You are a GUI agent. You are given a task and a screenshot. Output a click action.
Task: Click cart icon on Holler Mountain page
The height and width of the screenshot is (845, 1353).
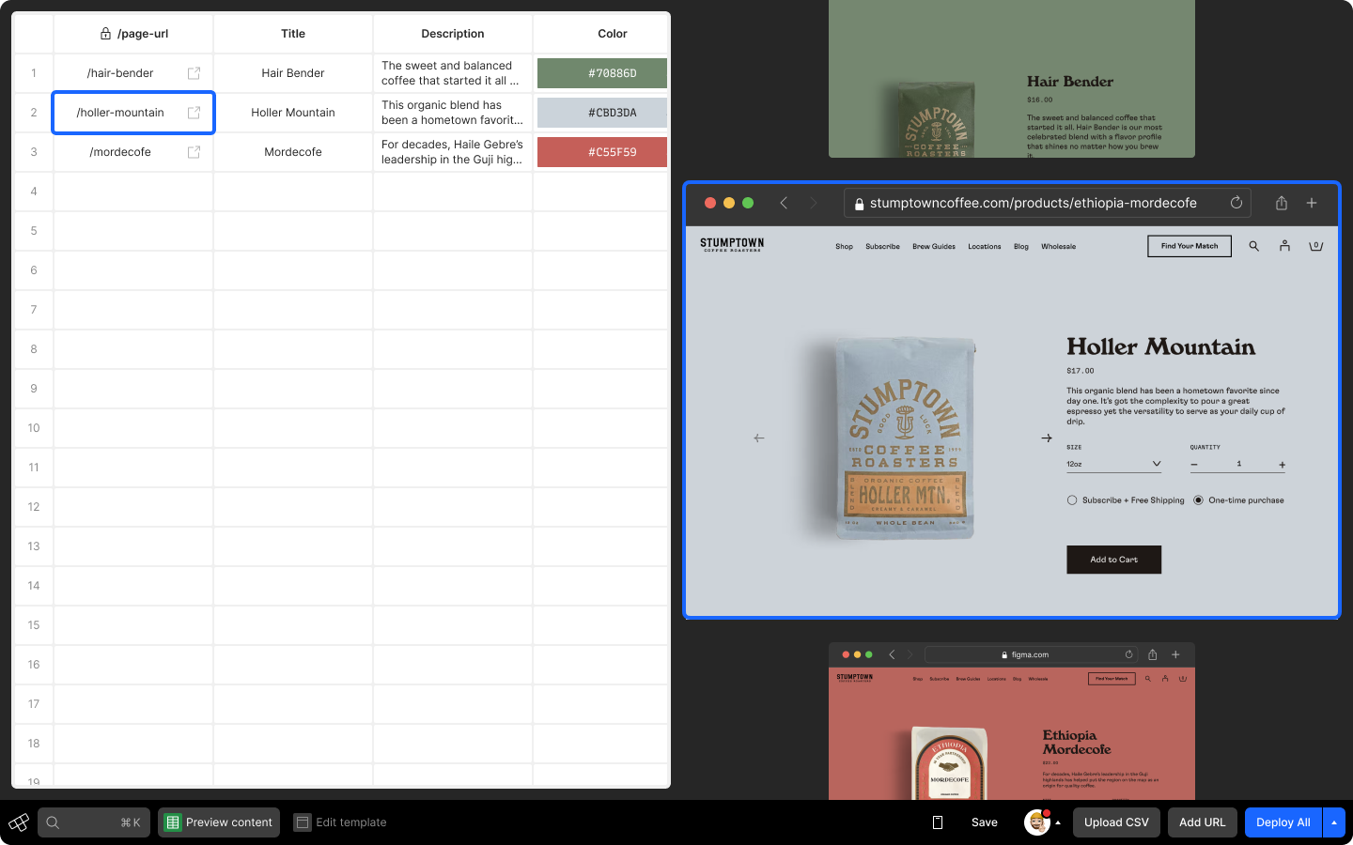click(x=1315, y=246)
